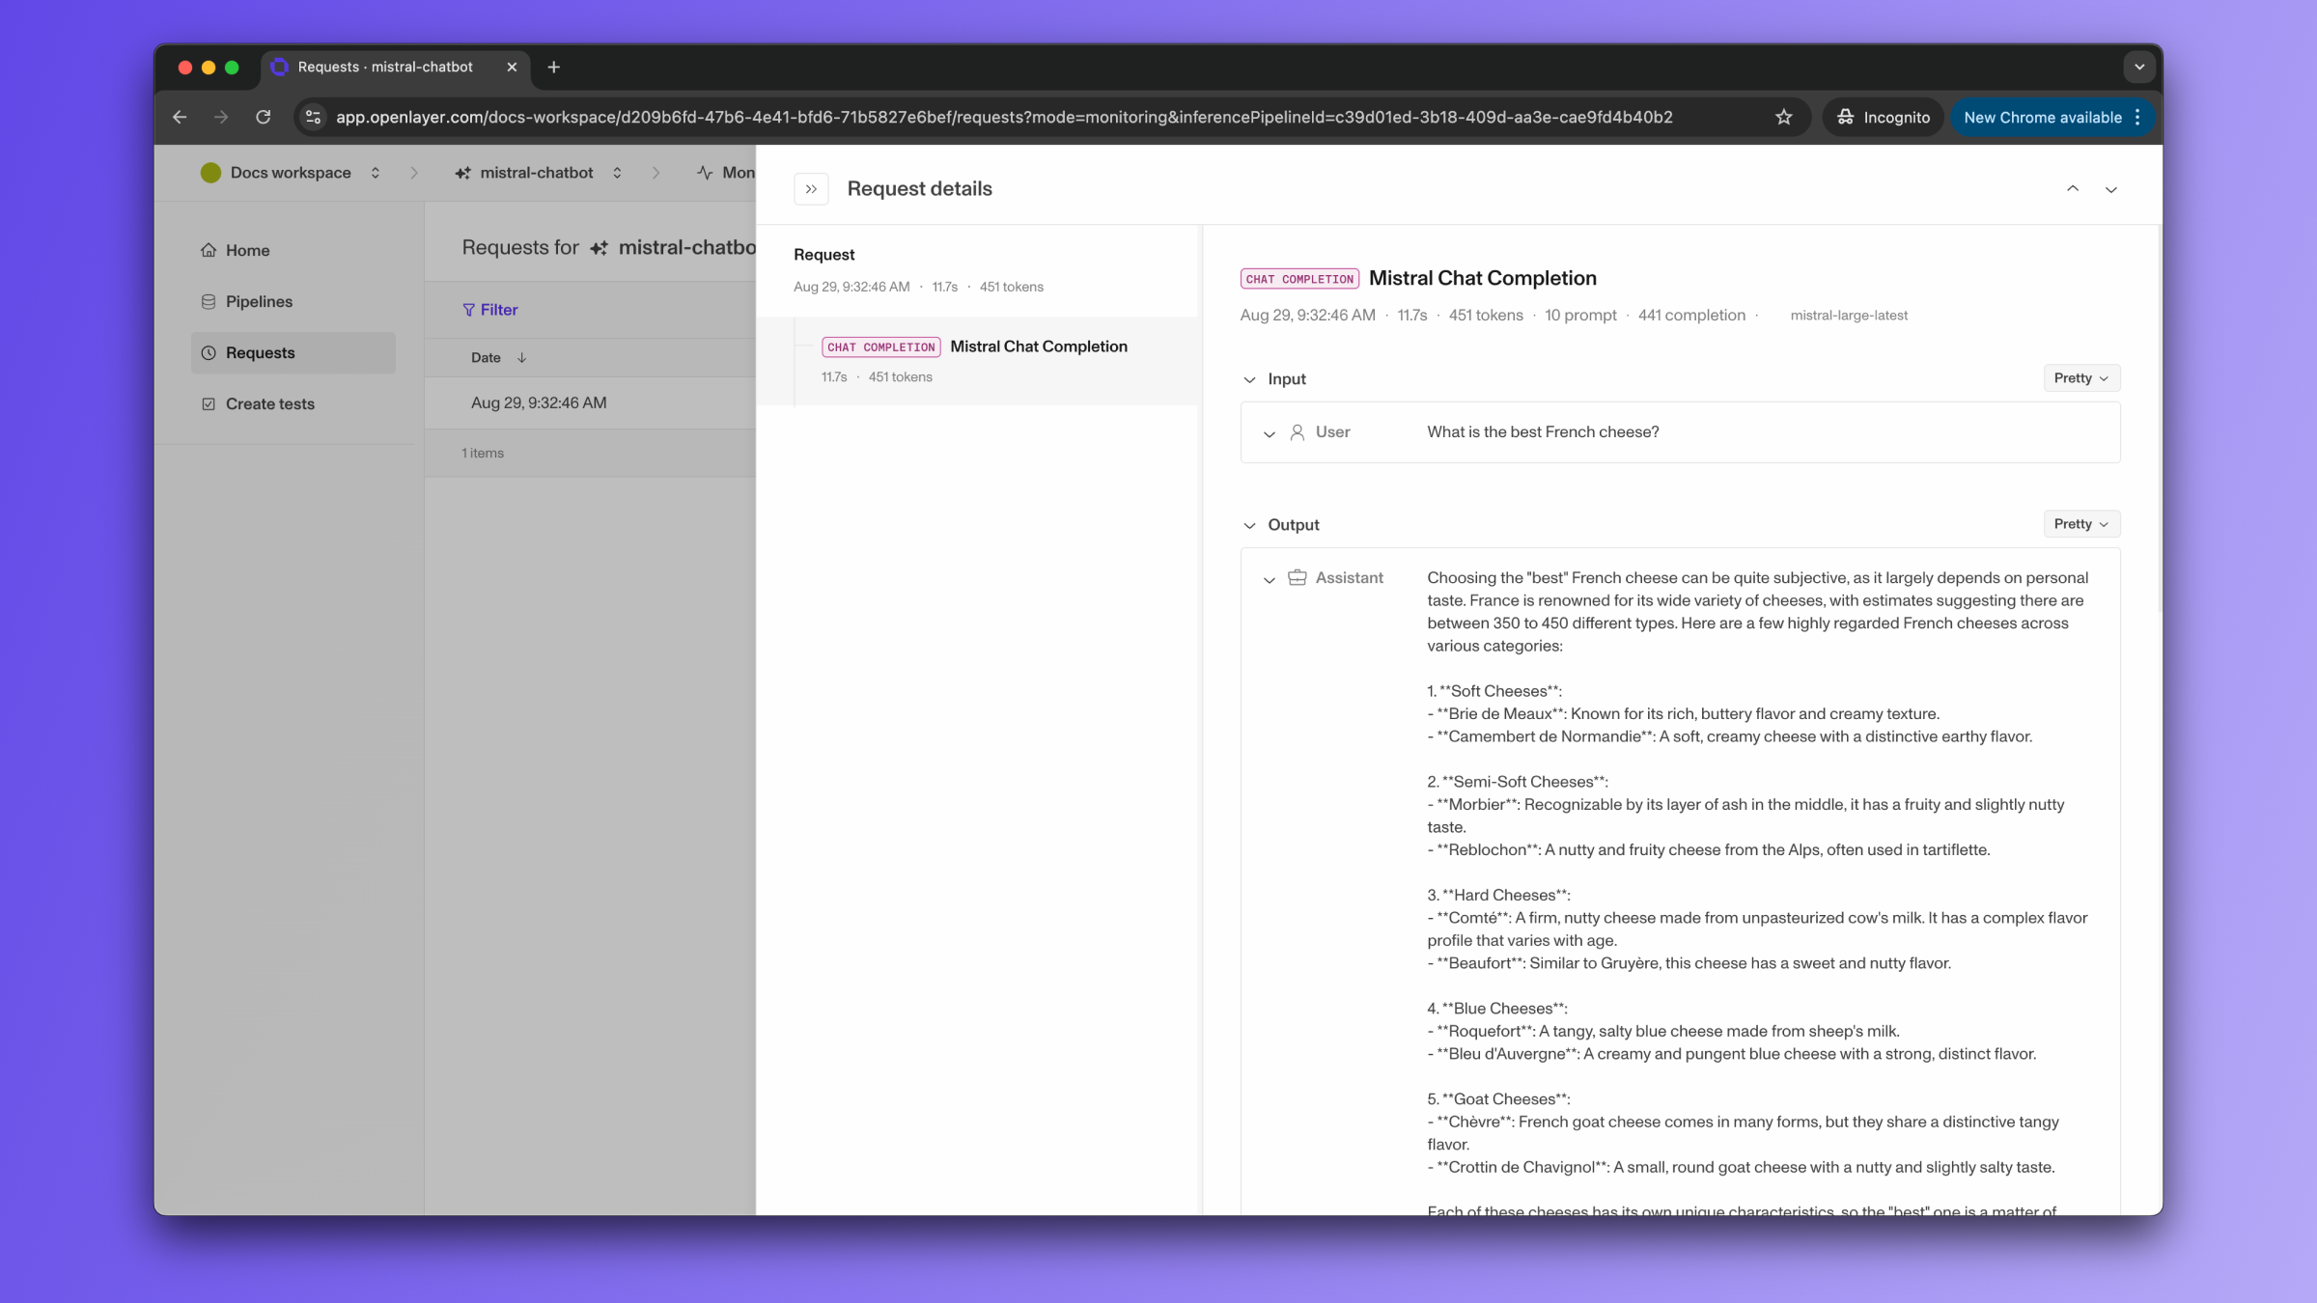Click the Chrome three-dot menu
This screenshot has width=2317, height=1303.
pyautogui.click(x=2137, y=117)
